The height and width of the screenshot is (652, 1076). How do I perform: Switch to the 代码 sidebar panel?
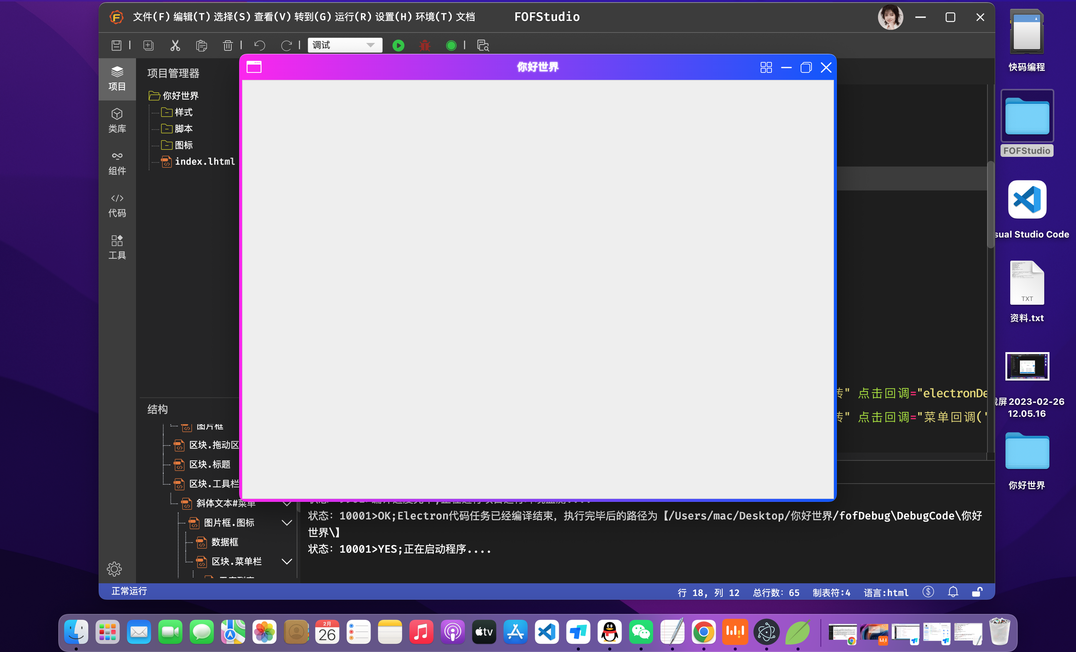click(x=117, y=205)
